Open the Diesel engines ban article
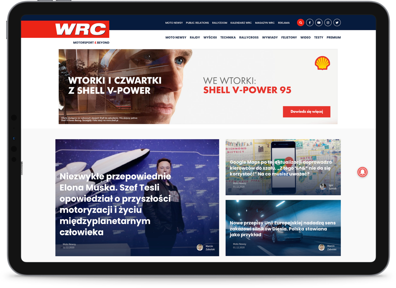Viewport: 396px width, 288px height. click(283, 229)
